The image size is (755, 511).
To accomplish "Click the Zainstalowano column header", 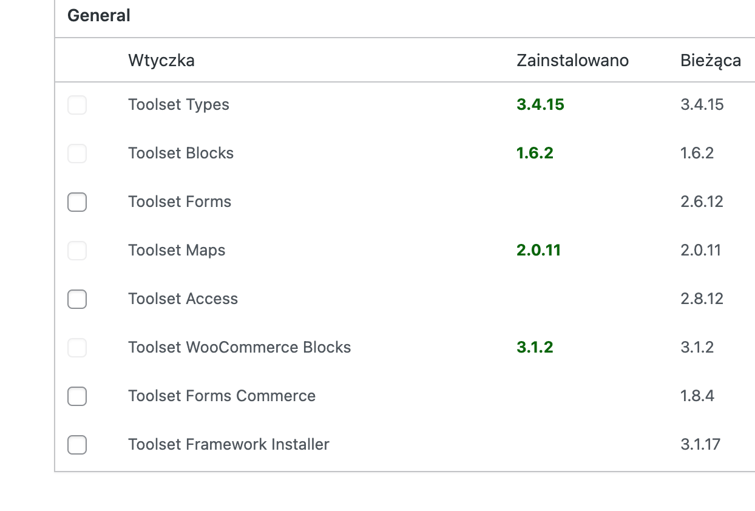I will pyautogui.click(x=572, y=60).
